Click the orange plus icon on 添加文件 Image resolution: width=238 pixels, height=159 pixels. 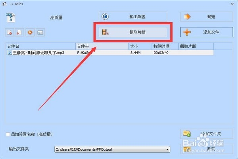pos(187,32)
